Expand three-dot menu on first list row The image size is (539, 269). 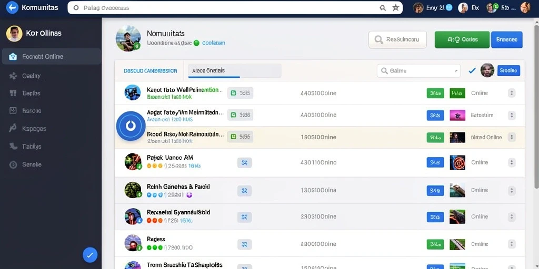click(512, 93)
